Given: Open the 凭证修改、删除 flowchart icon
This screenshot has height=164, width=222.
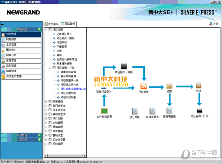Looking at the screenshot, I should tap(124, 66).
